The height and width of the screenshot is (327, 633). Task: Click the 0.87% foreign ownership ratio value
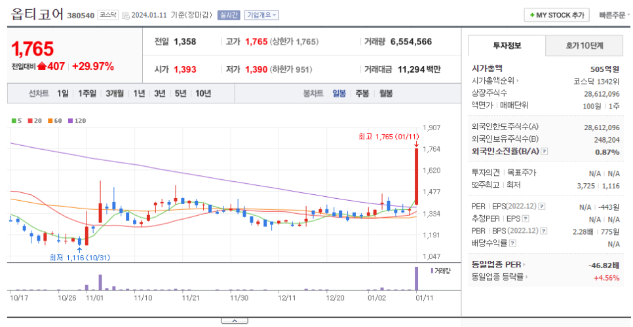click(x=607, y=152)
